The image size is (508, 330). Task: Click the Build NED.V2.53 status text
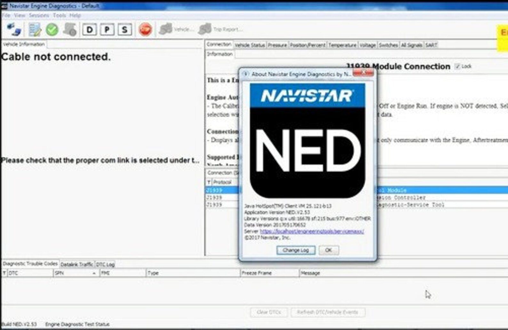(19, 324)
